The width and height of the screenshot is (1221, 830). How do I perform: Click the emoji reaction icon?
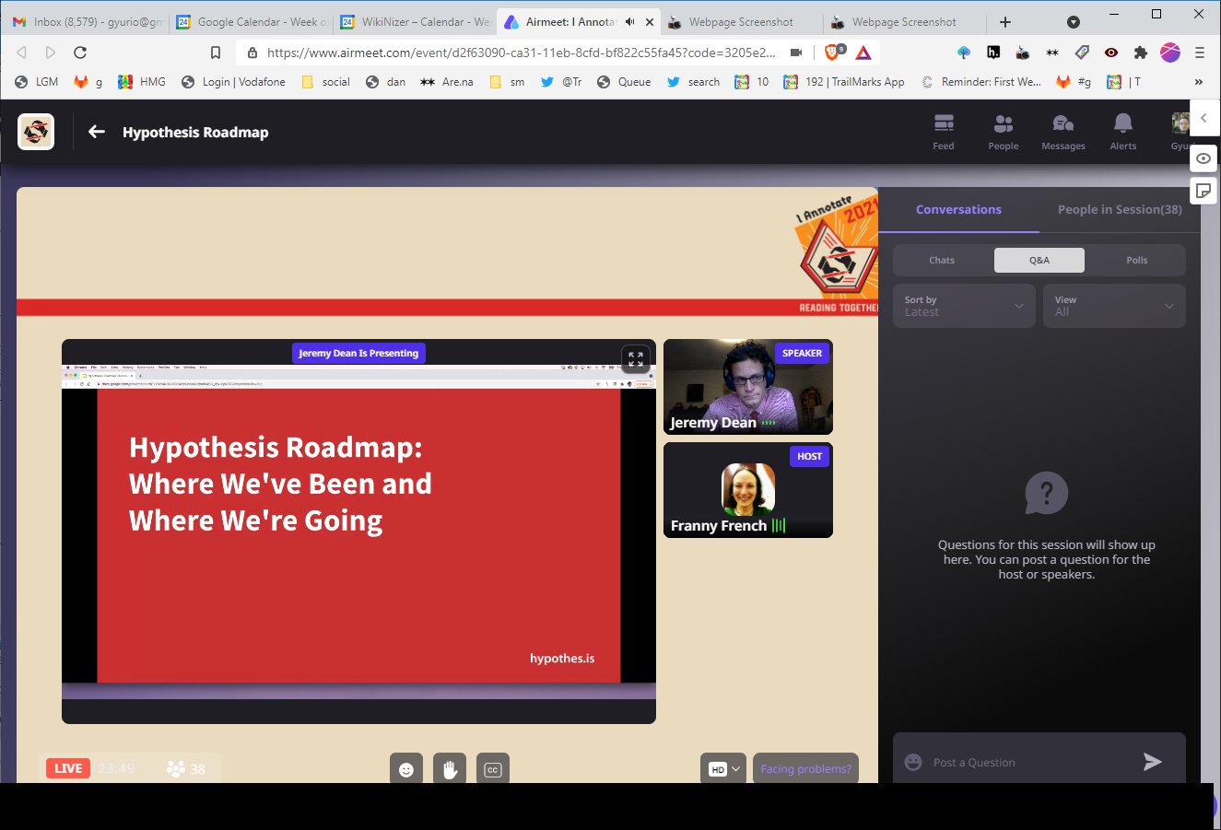tap(406, 769)
